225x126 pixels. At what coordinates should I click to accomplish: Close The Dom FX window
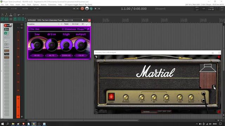(x=89, y=20)
